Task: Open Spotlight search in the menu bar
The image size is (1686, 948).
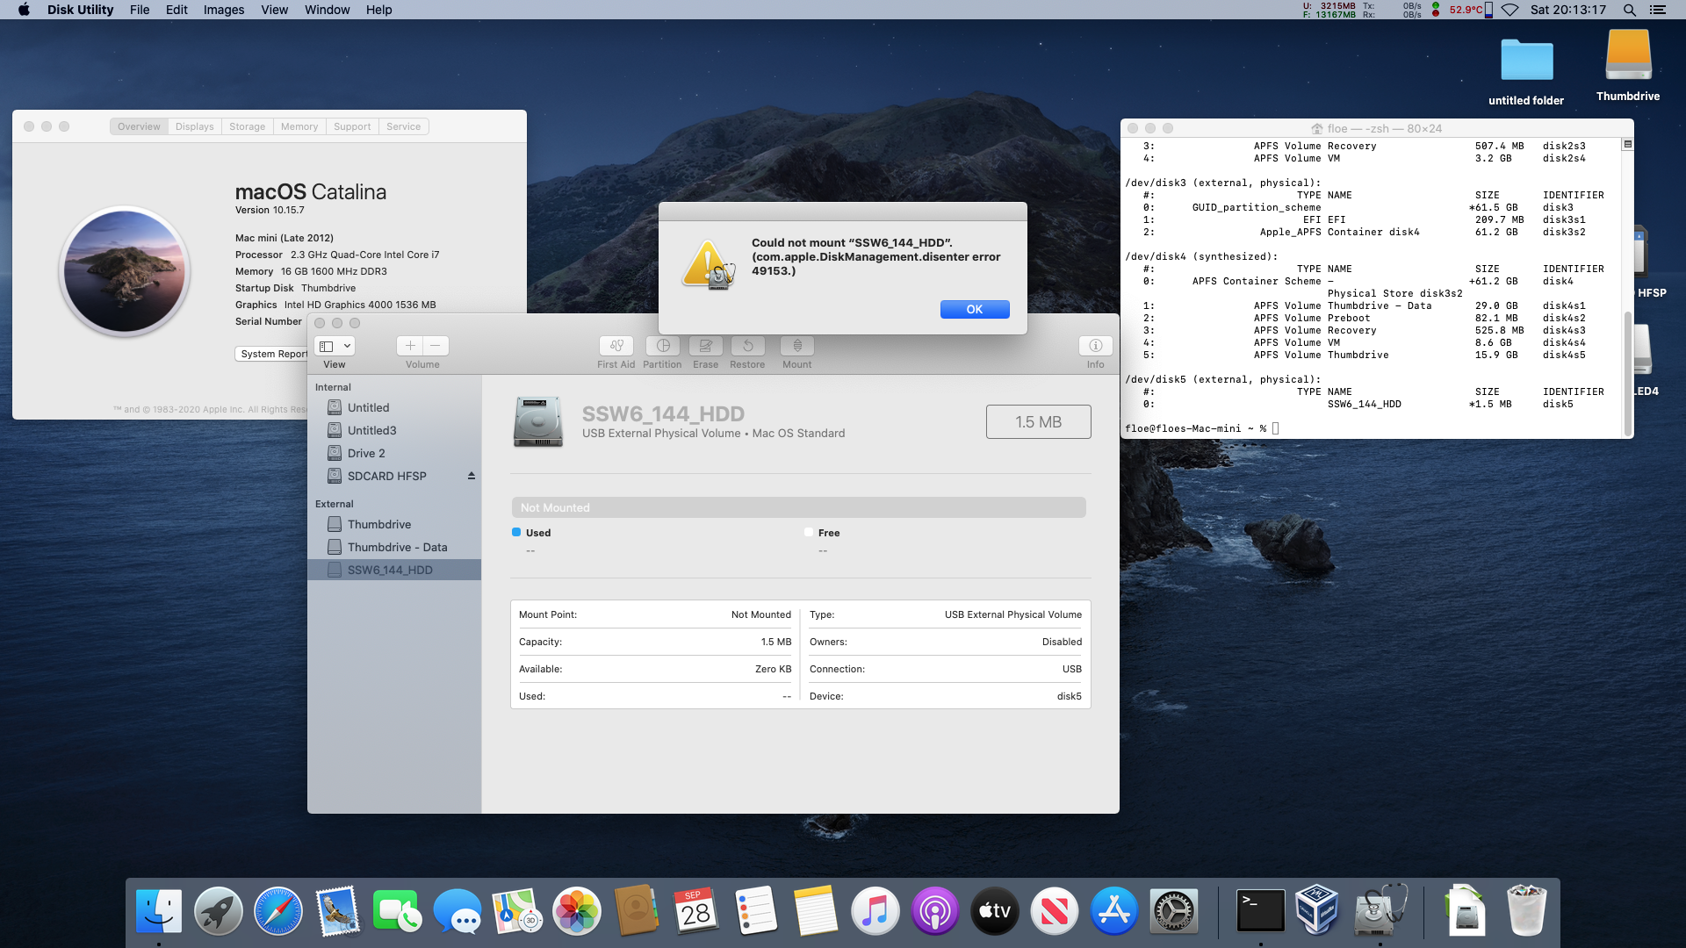Action: click(1629, 10)
